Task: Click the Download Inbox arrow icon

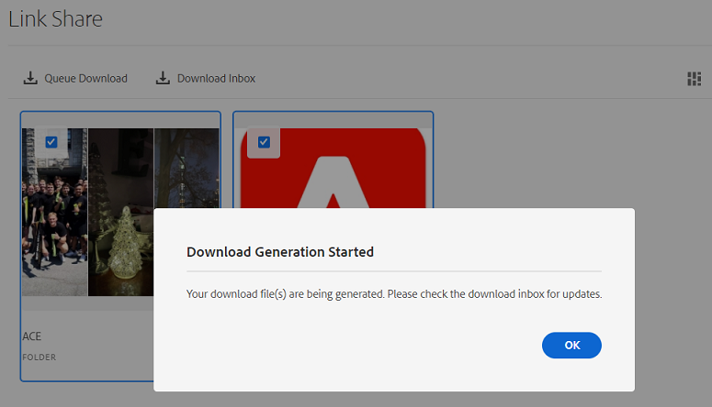Action: pos(163,79)
